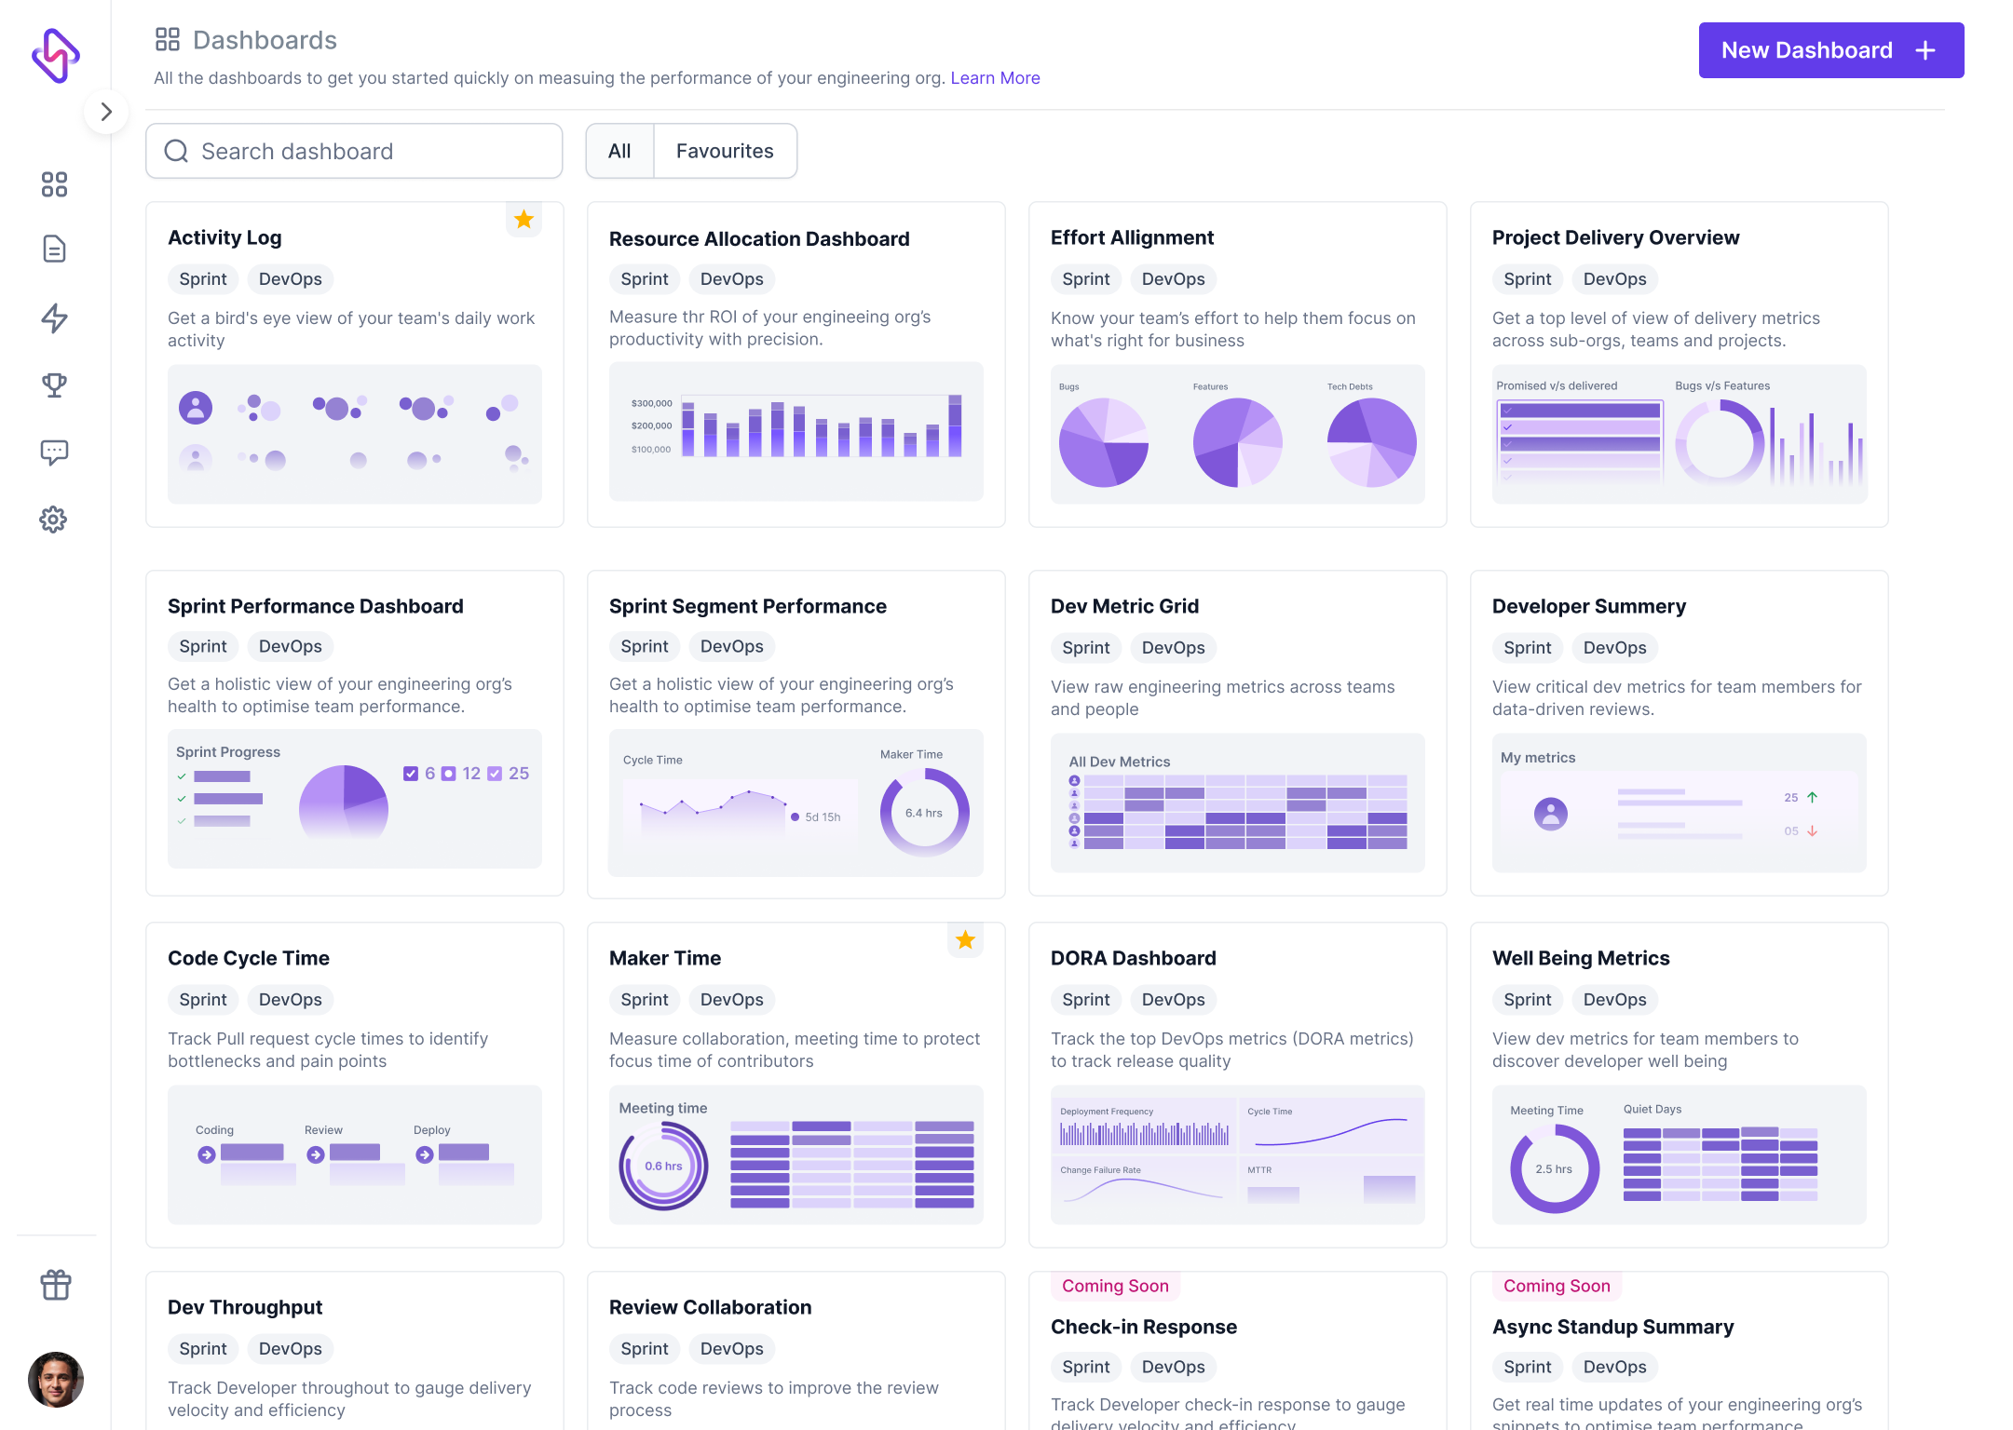Screen dimensions: 2013x1430
Task: Open the settings gear icon in sidebar
Action: click(53, 519)
